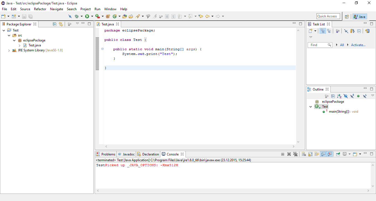Toggle Show Console on Standard Out change

[x=323, y=154]
